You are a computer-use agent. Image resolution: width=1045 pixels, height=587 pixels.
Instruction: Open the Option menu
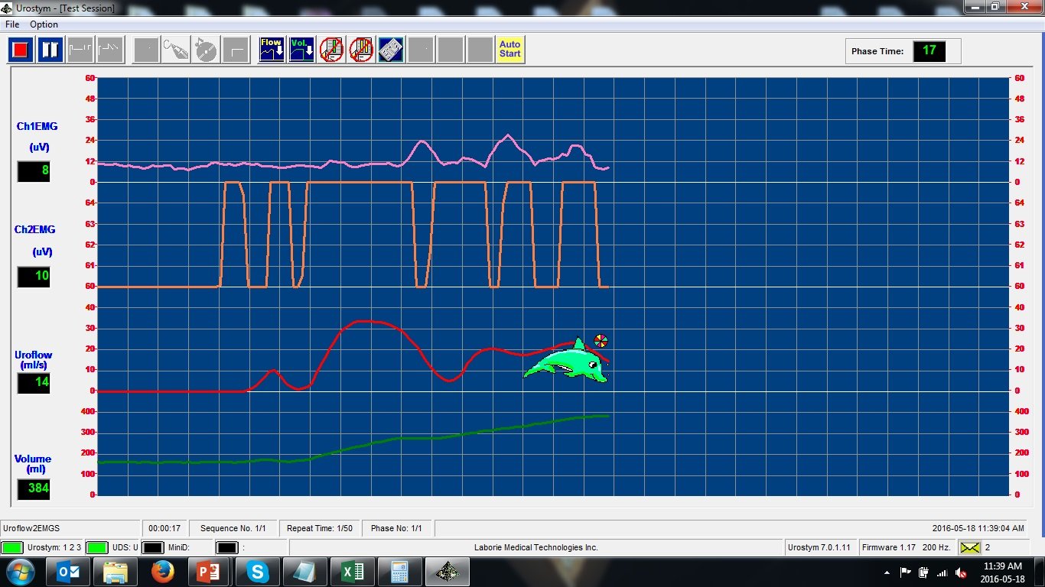(44, 24)
